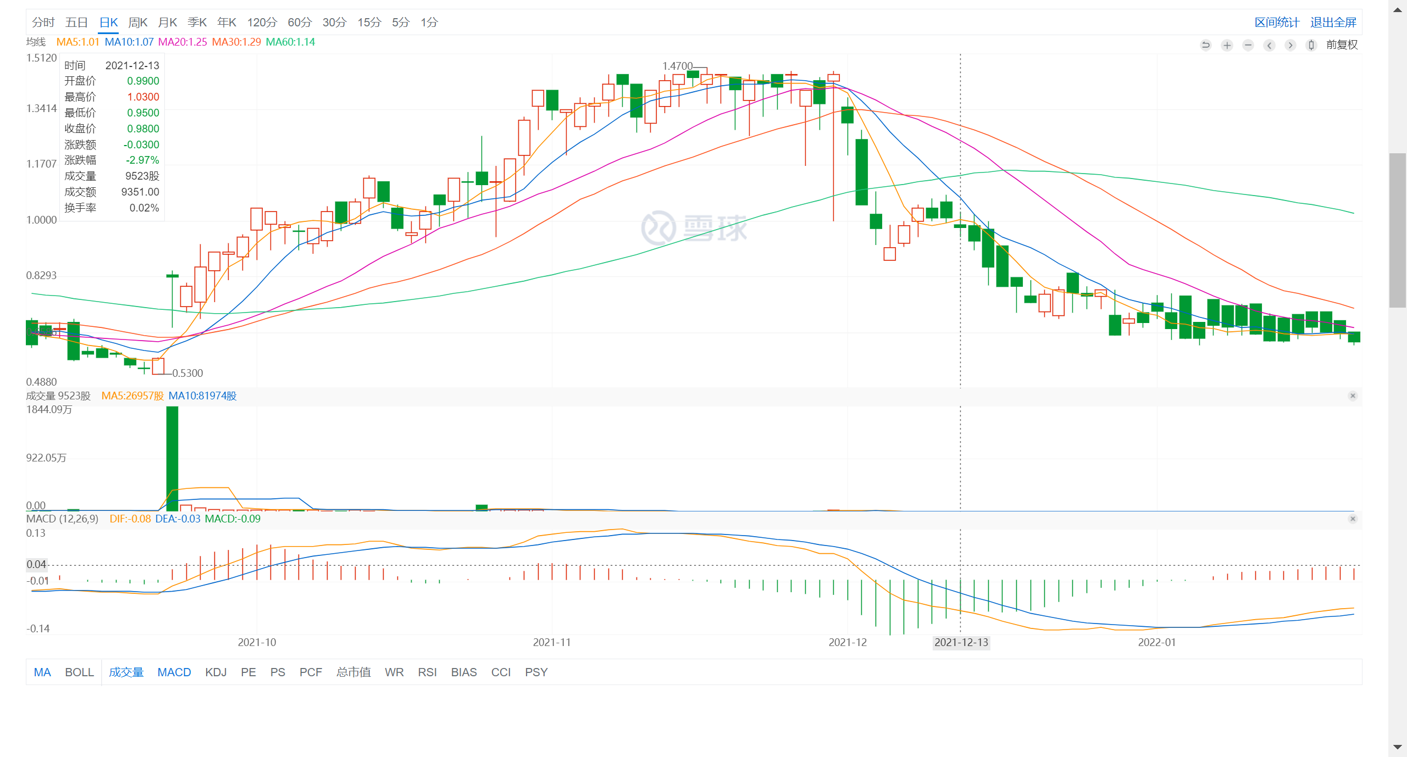Open 区间统计 range statistics
The height and width of the screenshot is (757, 1407).
click(1277, 23)
